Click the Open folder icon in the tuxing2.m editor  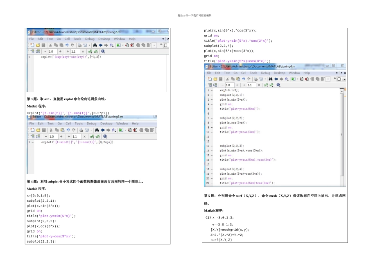tap(38, 45)
